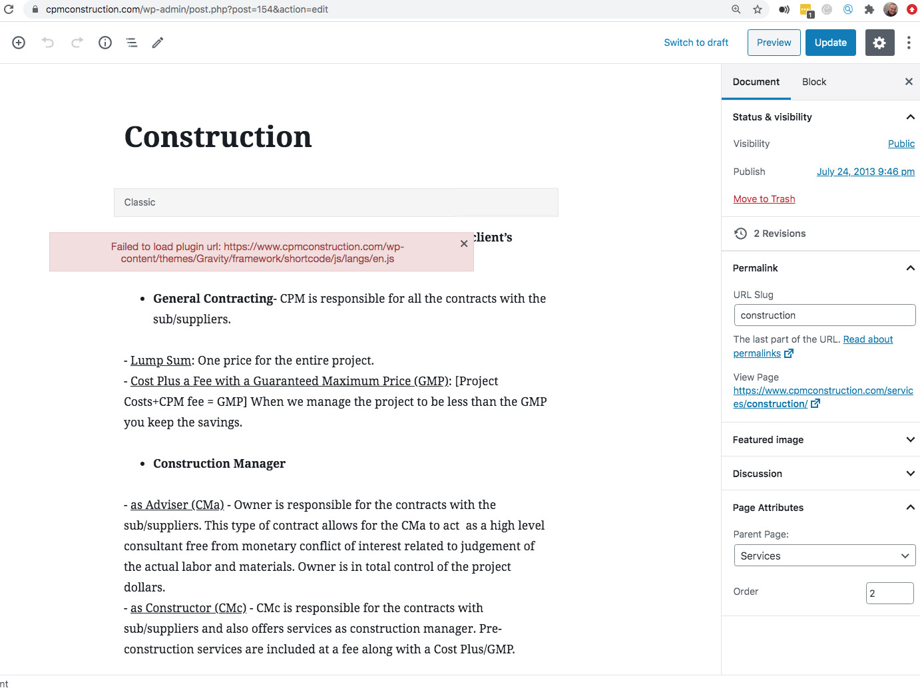Viewport: 920px width, 688px height.
Task: Click the Undo arrow icon
Action: 48,43
